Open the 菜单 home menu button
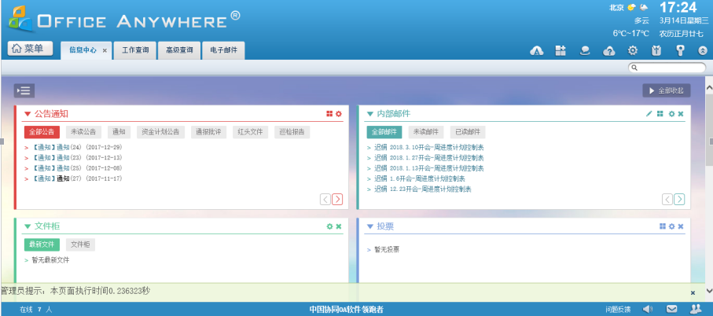The width and height of the screenshot is (713, 316). pos(31,49)
